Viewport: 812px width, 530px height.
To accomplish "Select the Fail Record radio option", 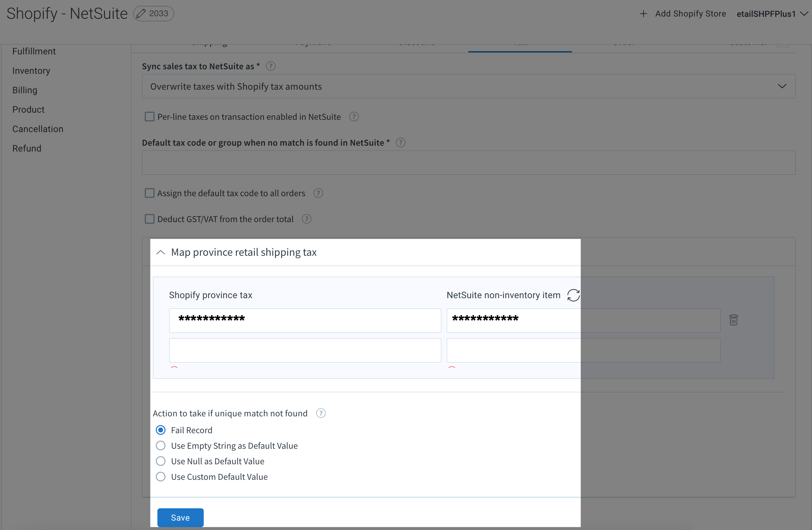I will [x=161, y=430].
